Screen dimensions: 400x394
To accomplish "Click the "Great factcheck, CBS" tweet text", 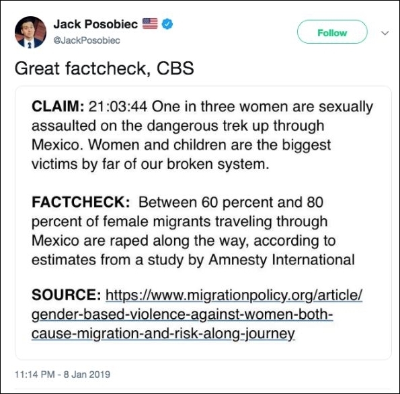I will coord(104,68).
